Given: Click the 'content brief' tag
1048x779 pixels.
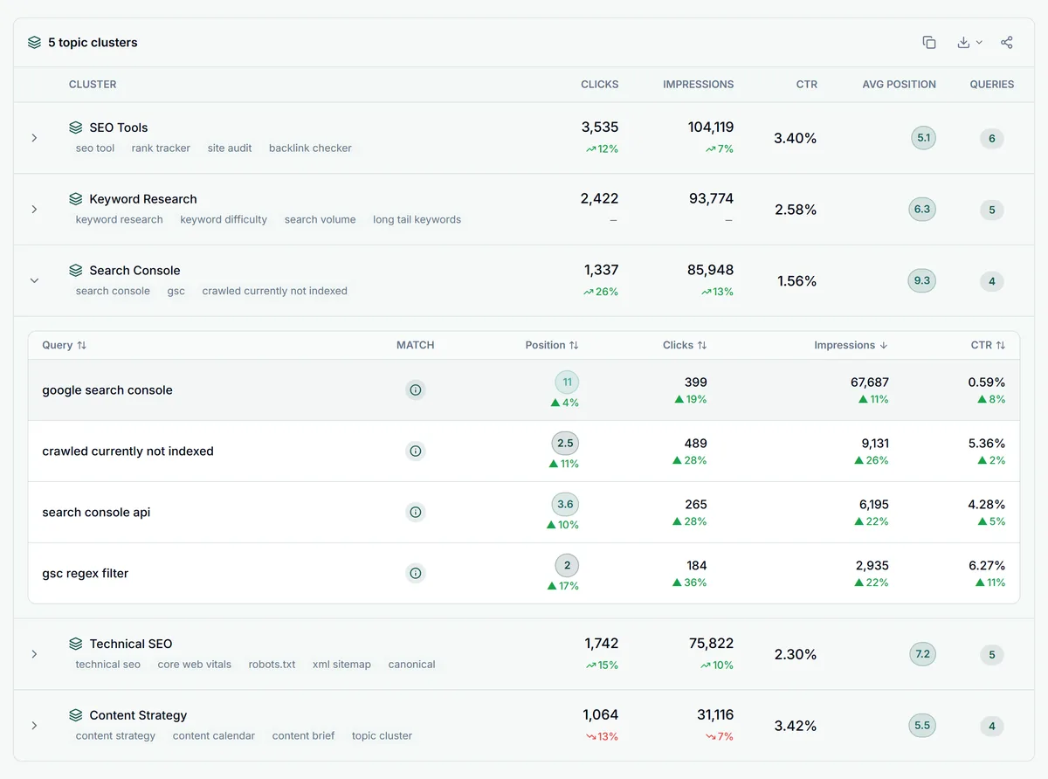Looking at the screenshot, I should pos(303,736).
